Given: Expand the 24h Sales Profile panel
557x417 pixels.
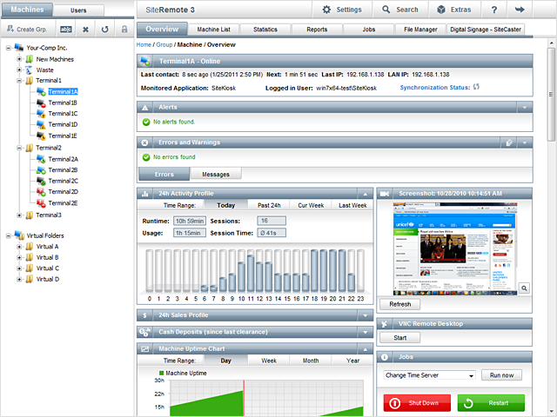Looking at the screenshot, I should tap(365, 314).
